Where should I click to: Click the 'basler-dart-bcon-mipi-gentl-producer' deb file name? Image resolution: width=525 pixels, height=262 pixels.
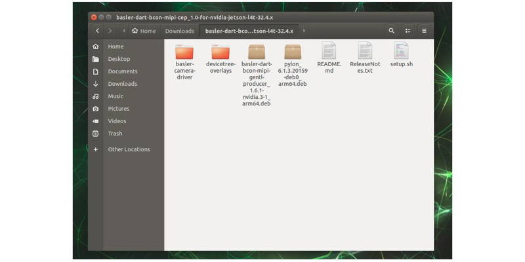[x=257, y=84]
